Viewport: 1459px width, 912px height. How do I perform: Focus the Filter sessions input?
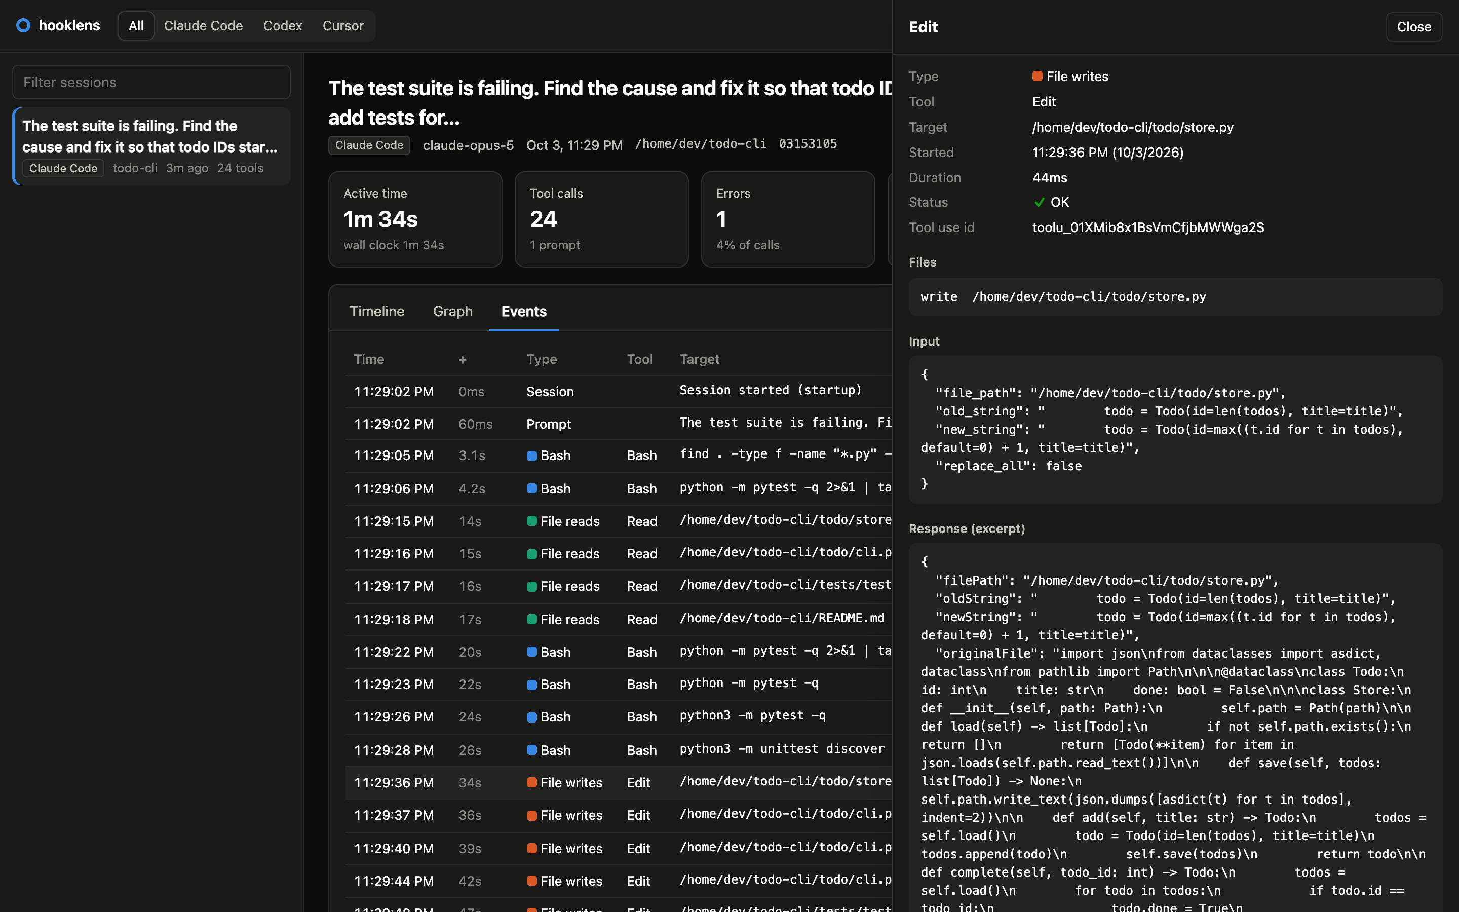151,82
